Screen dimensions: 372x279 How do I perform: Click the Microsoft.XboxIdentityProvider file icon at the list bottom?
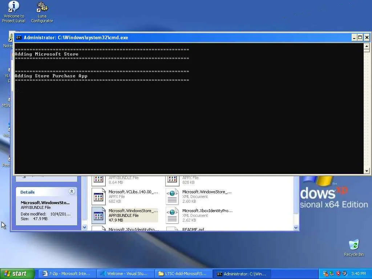tap(98, 229)
